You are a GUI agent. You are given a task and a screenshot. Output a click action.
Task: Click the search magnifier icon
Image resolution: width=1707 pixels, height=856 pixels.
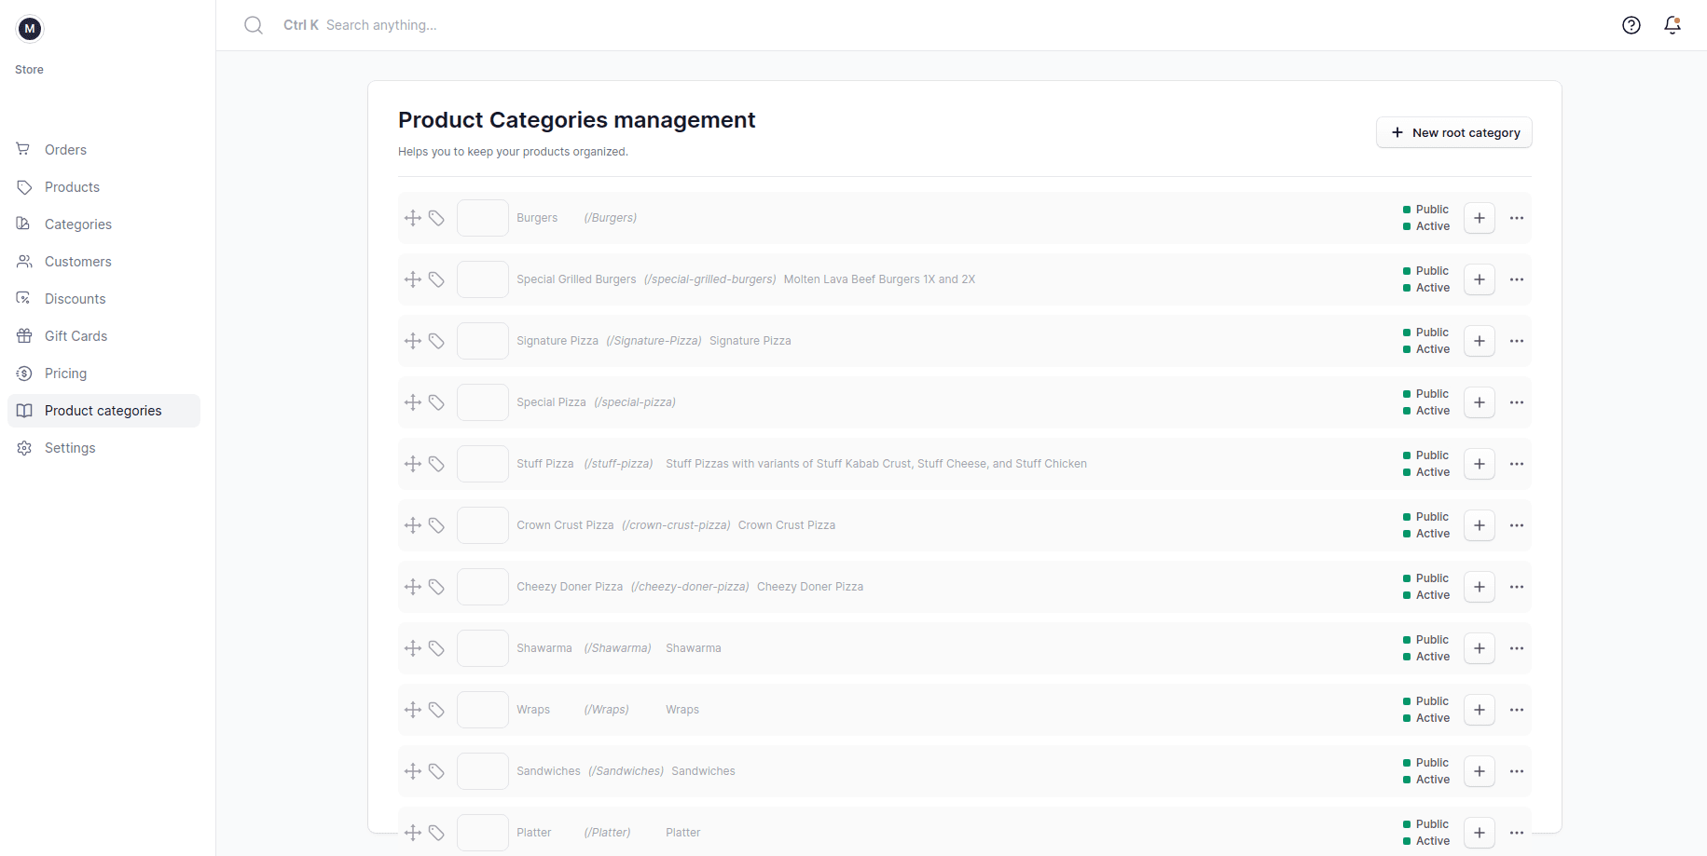(254, 25)
